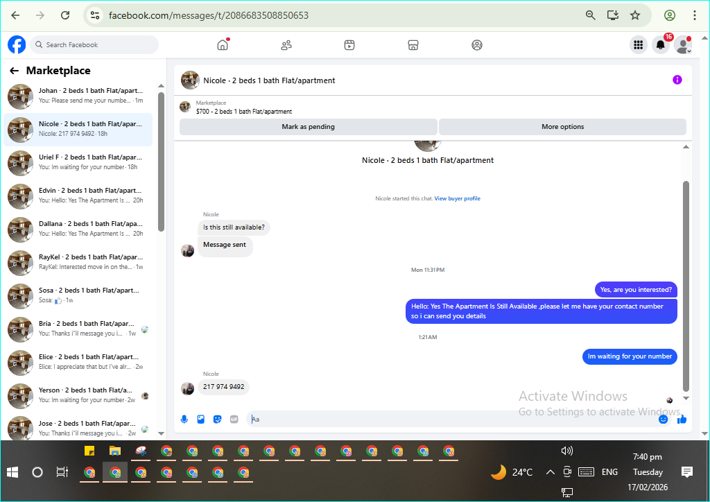The width and height of the screenshot is (710, 502).
Task: Click the Facebook logo
Action: 17,45
